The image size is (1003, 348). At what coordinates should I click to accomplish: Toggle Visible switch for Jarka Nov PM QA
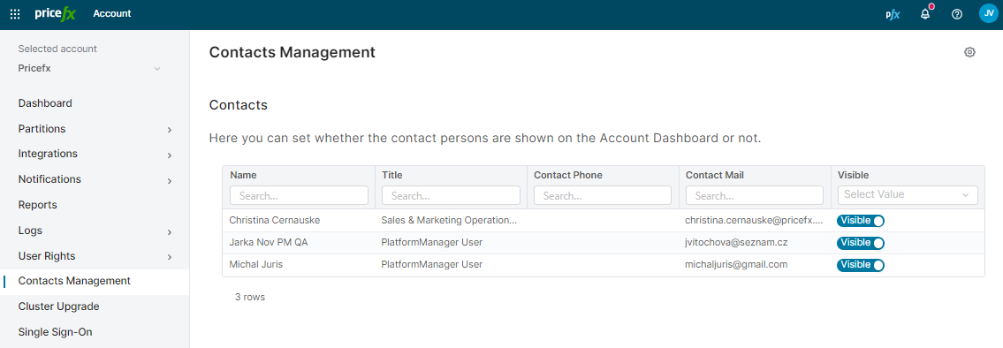(x=861, y=243)
